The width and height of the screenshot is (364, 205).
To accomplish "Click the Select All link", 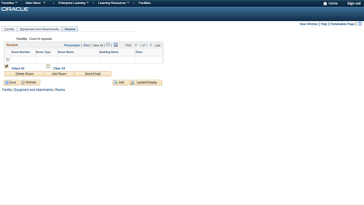I will click(x=18, y=68).
